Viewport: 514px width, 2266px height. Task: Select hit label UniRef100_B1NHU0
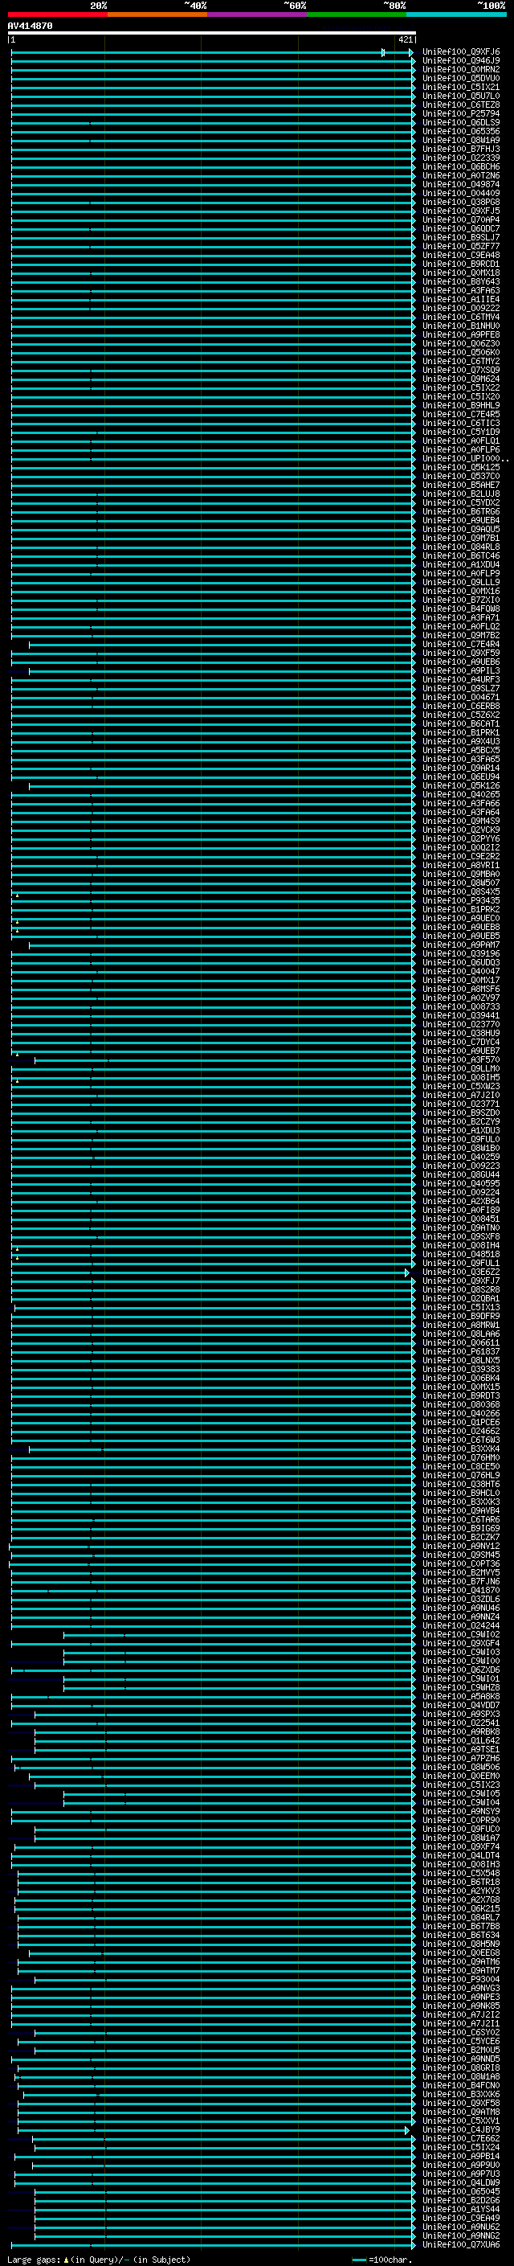point(461,326)
